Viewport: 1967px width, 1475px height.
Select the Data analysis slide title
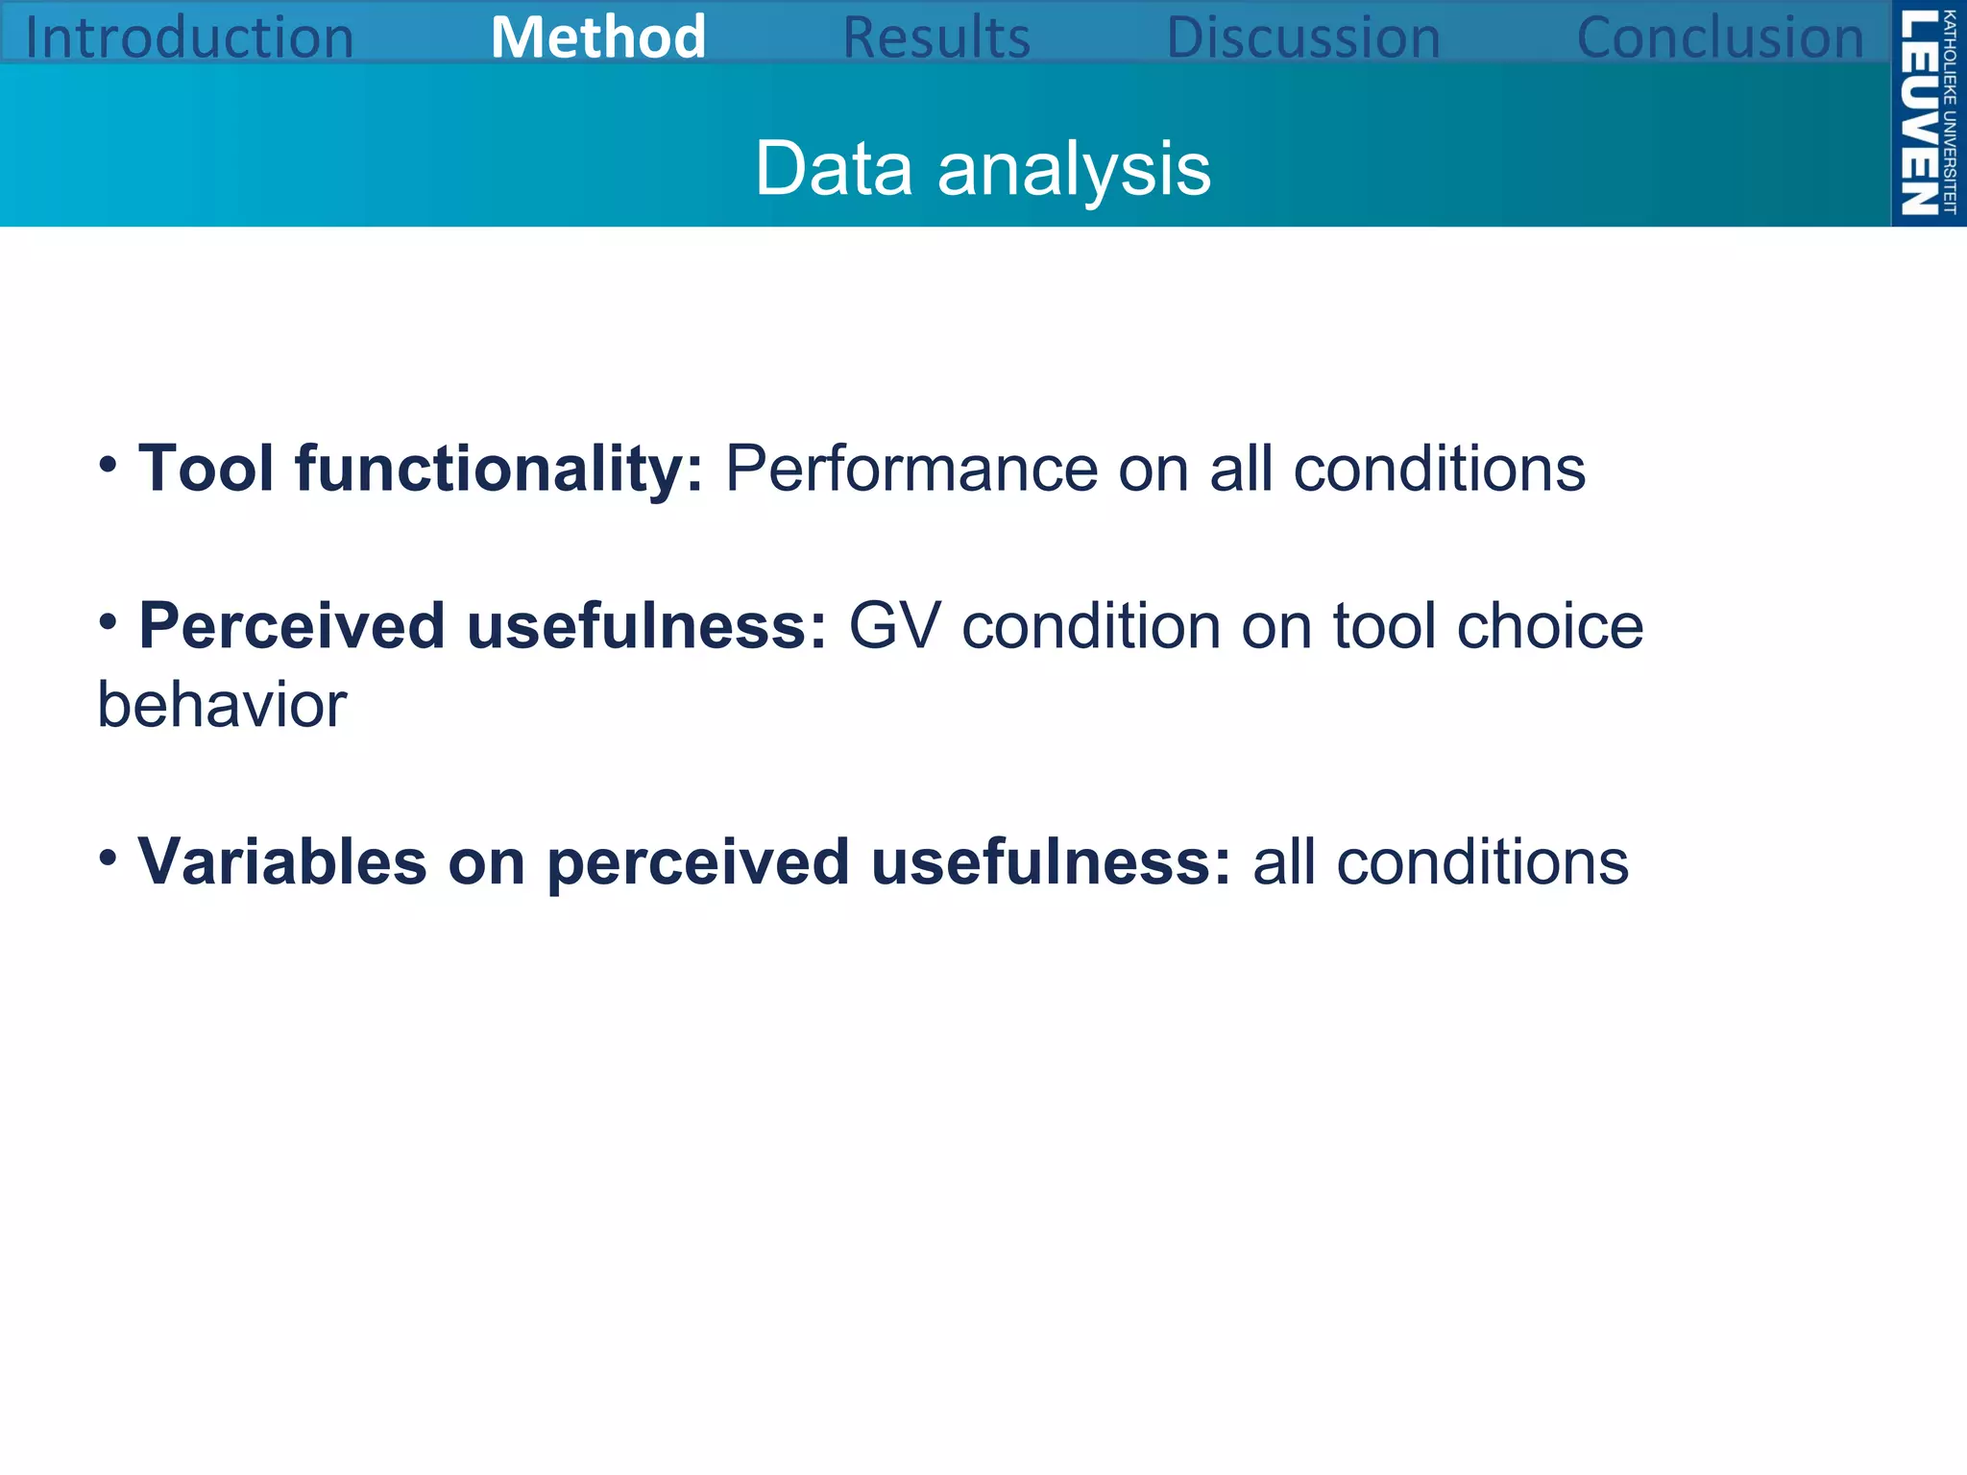click(x=983, y=169)
